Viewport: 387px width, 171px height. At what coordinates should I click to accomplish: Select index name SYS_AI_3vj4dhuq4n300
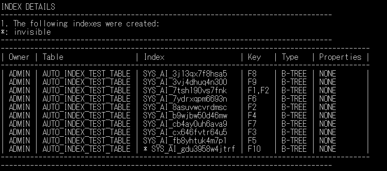pos(185,82)
